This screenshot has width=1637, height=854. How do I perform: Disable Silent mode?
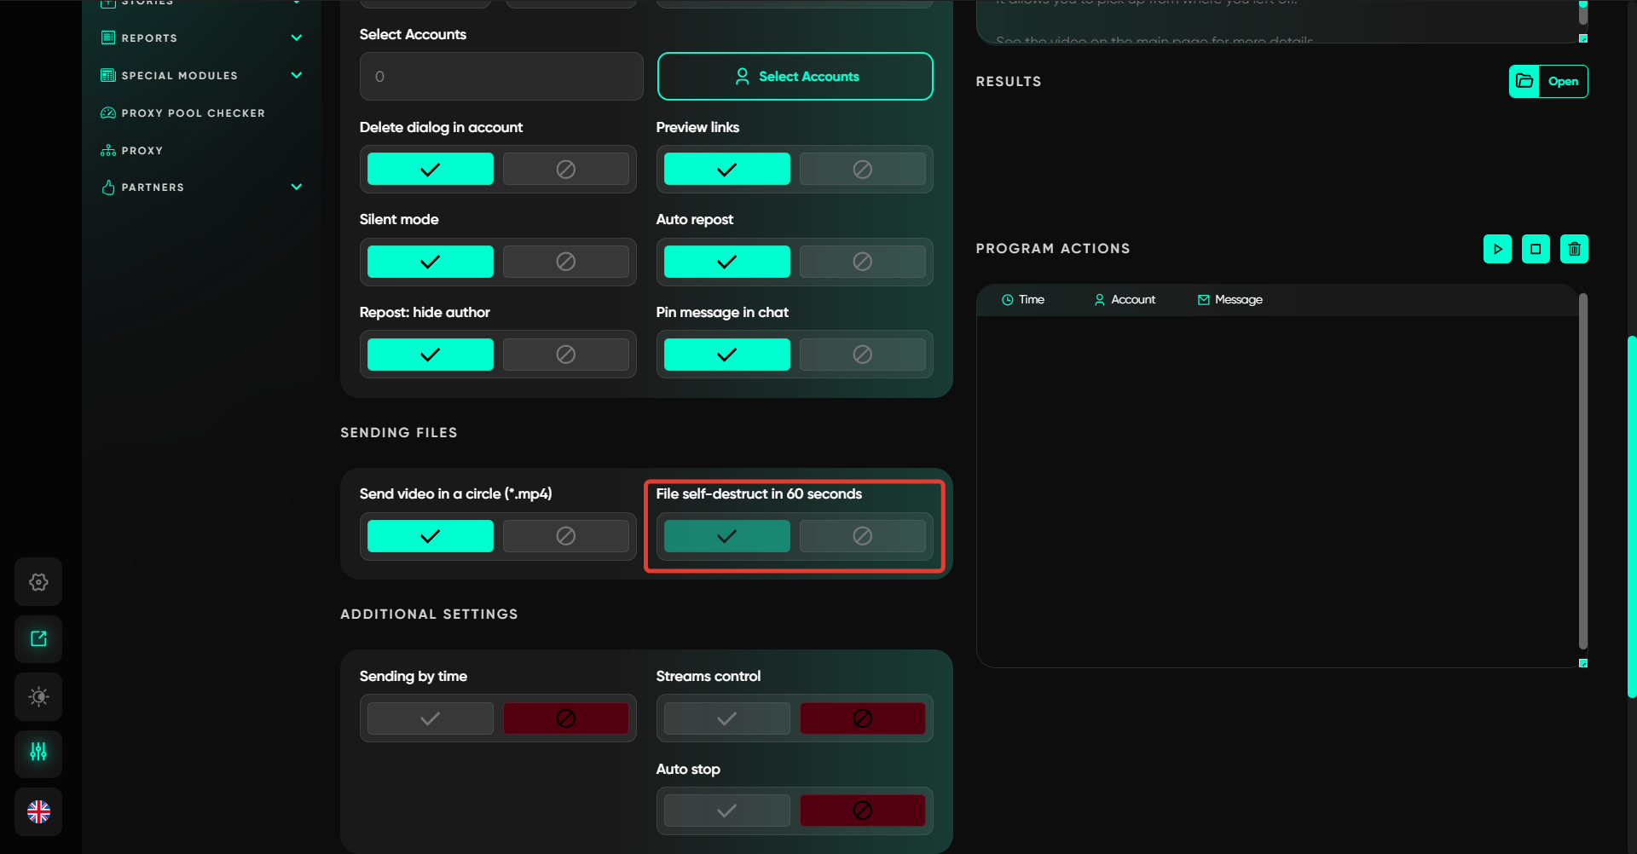pos(565,262)
